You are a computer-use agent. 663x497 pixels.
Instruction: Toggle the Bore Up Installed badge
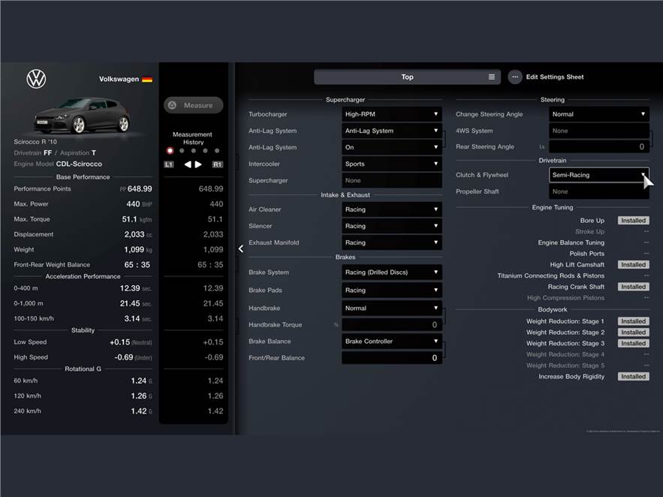(x=633, y=221)
